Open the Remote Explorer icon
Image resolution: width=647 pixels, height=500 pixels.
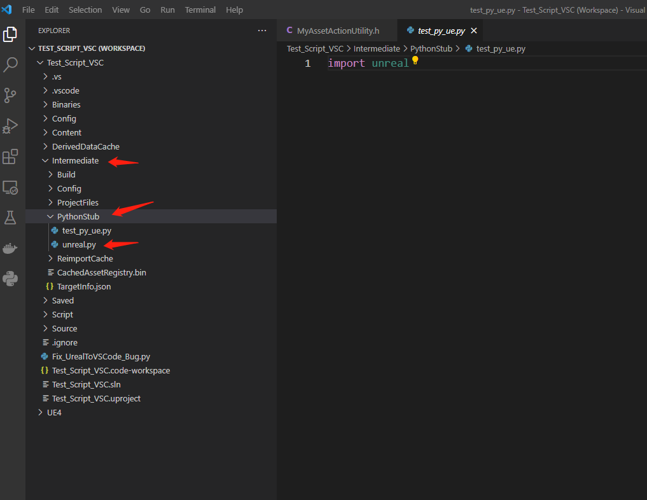point(10,187)
